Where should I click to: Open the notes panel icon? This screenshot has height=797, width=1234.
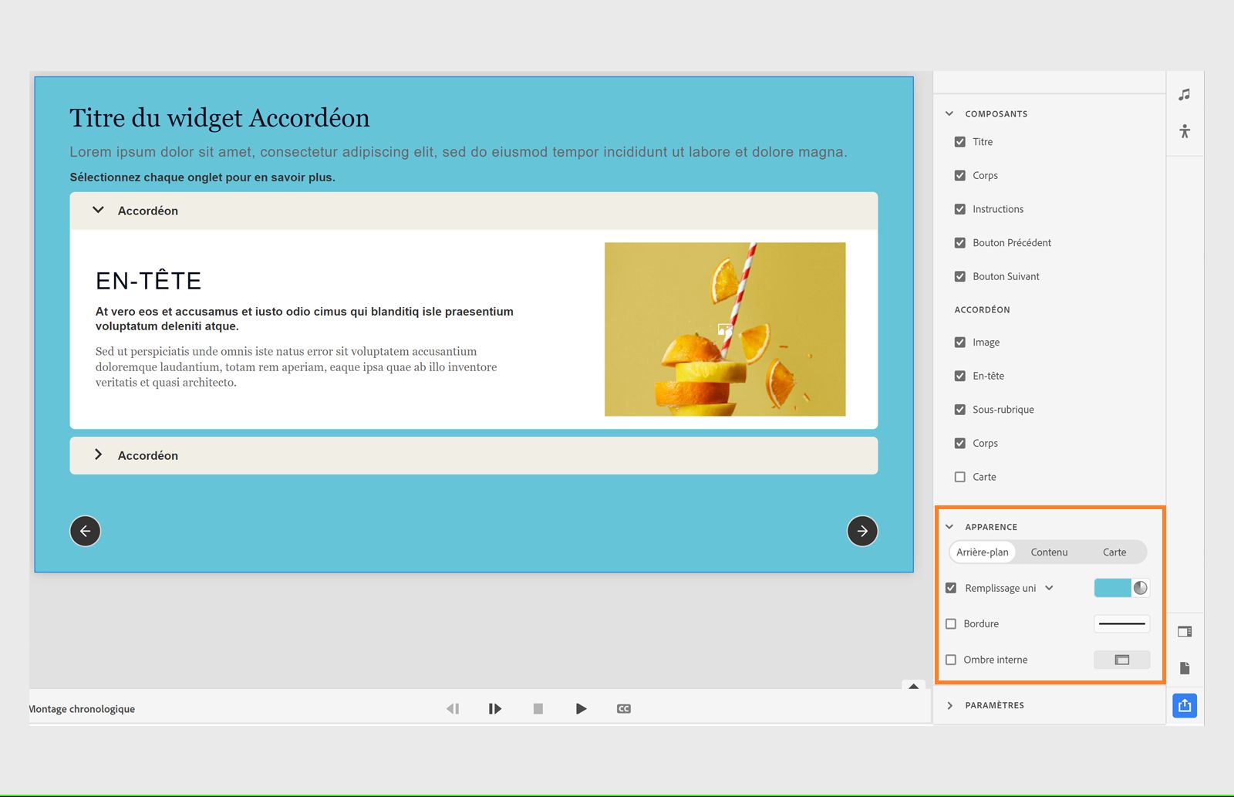click(x=1185, y=668)
